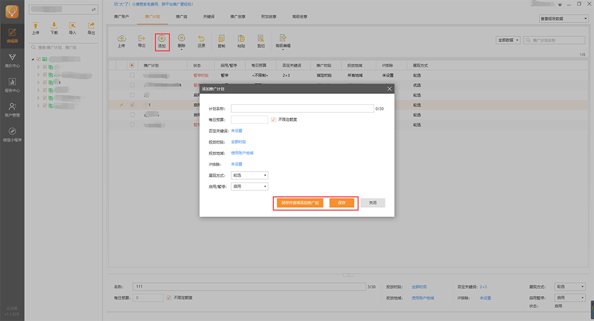Click the 名称 field containing "111"
This screenshot has height=321, width=594.
(x=249, y=287)
